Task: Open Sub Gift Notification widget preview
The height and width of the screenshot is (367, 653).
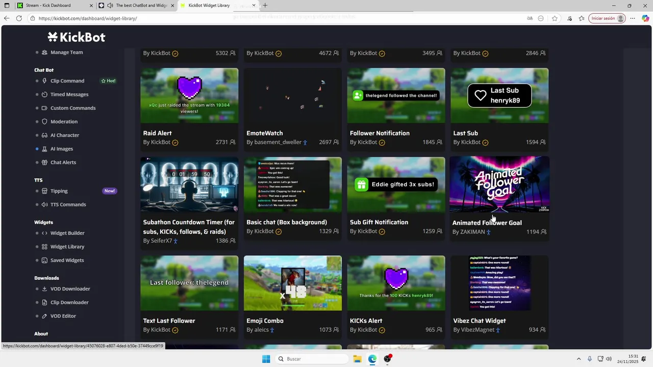Action: click(x=396, y=185)
